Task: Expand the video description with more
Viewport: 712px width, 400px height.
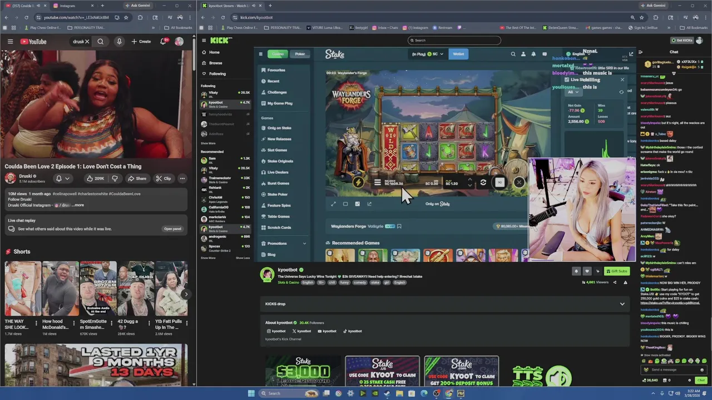Action: [78, 205]
